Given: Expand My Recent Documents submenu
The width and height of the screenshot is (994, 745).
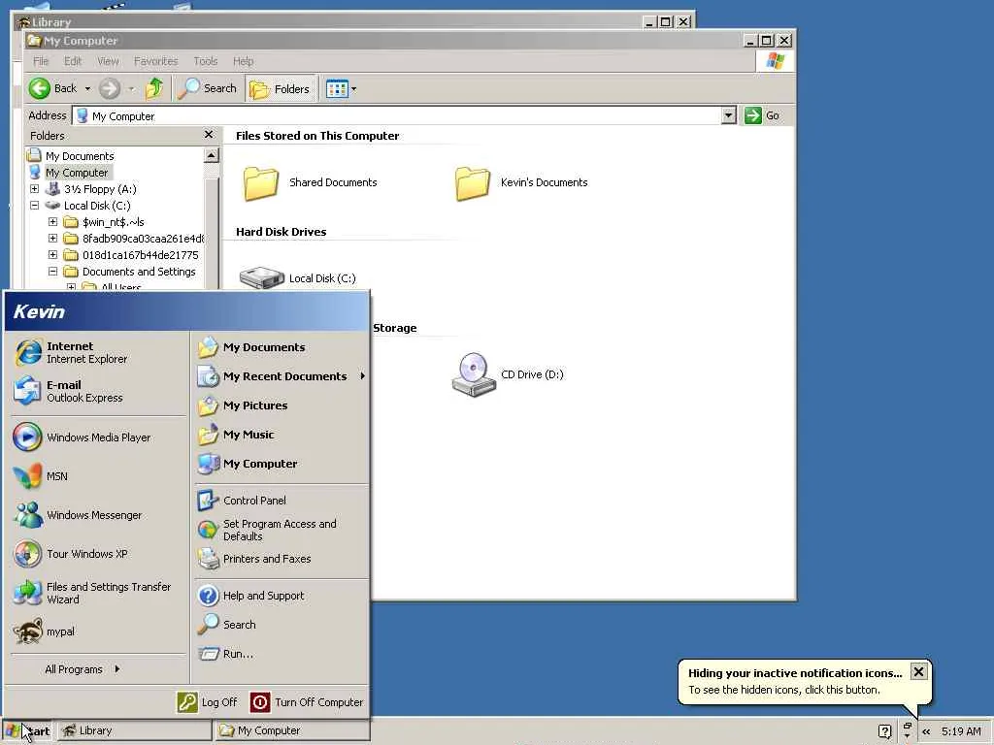Looking at the screenshot, I should pos(282,376).
